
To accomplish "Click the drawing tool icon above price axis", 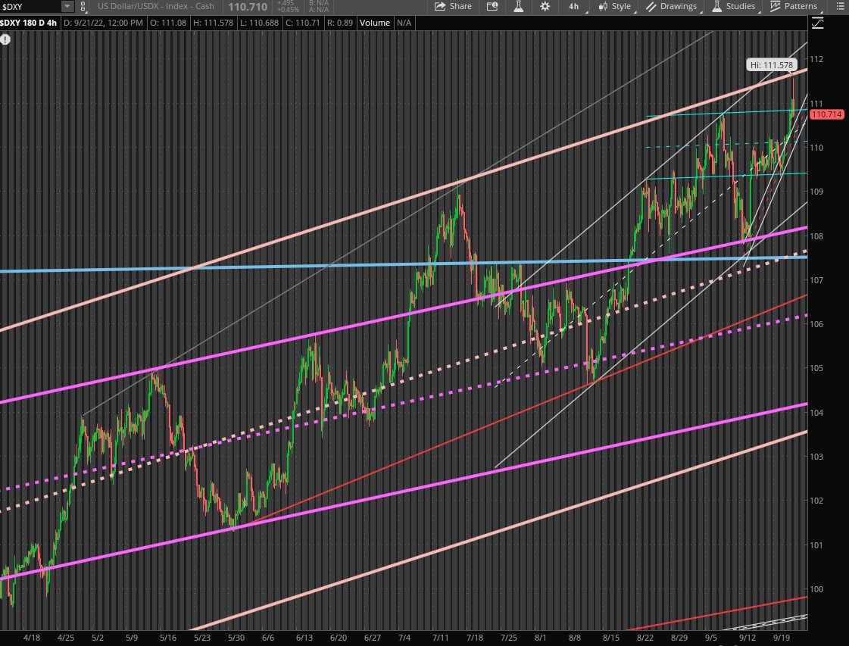I will 817,23.
